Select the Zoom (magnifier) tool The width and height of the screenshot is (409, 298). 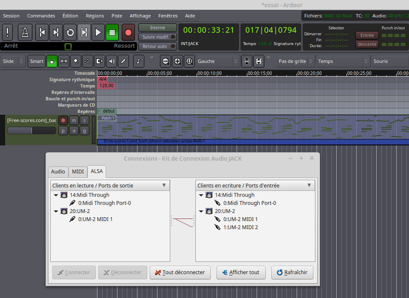76,61
